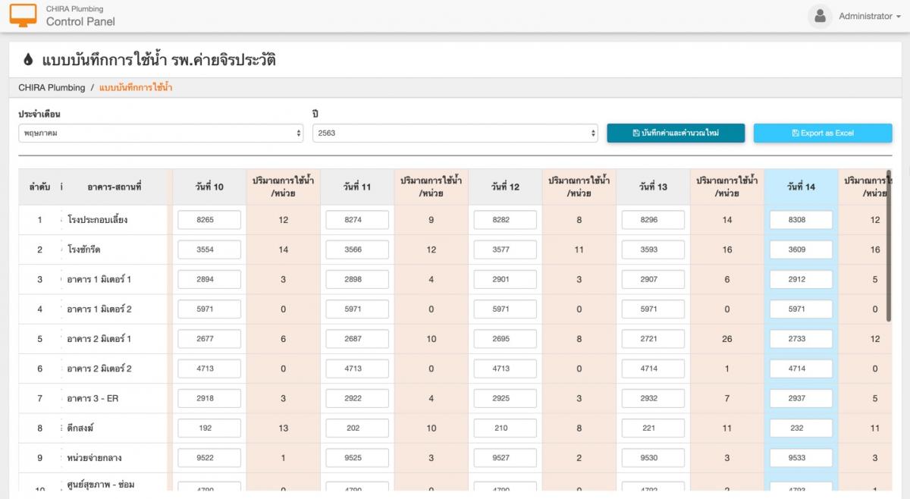Click day 14 field for อาคาร 1 มิเตอร์ 1
The width and height of the screenshot is (910, 499).
click(801, 279)
